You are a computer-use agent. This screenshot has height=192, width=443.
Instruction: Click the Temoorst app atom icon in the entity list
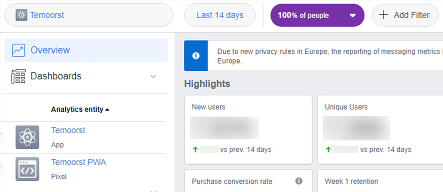pyautogui.click(x=27, y=137)
